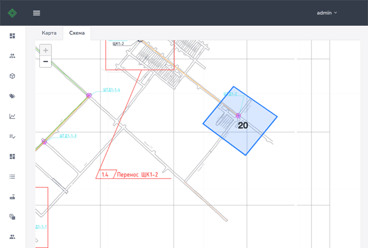Click the green diamond app logo
The image size is (368, 248).
click(12, 13)
